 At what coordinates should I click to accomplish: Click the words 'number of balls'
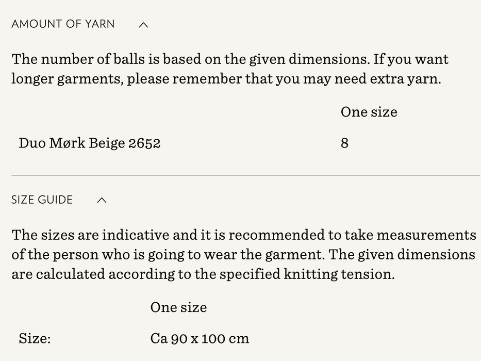pos(91,59)
